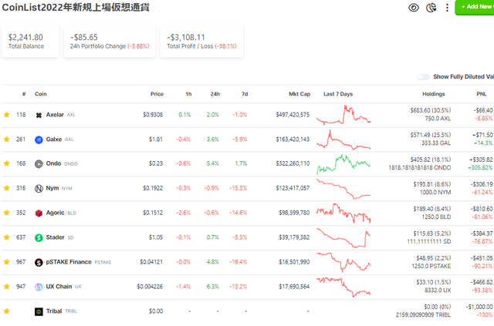
Task: Click the pSTAKE Finance coin logo
Action: pos(38,262)
